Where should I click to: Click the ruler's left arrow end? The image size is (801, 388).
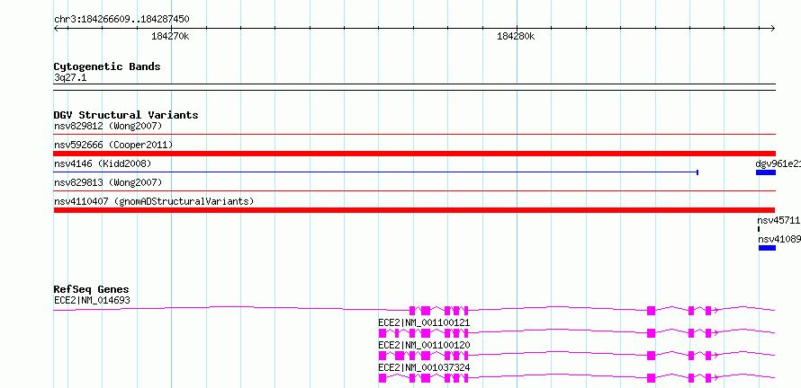[56, 28]
